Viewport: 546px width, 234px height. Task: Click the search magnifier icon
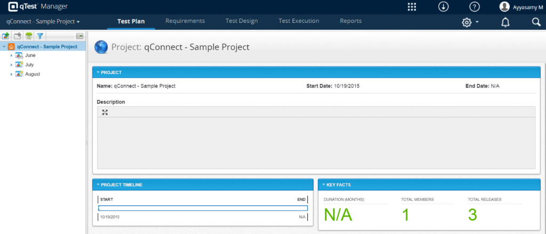click(x=536, y=22)
